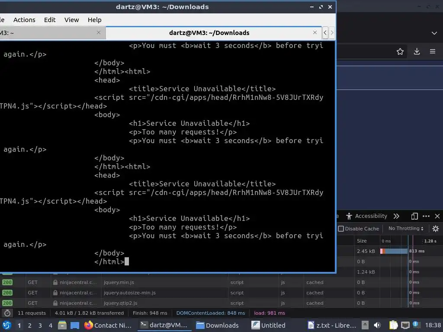Open the application launcher menu in the taskbar

[7, 325]
